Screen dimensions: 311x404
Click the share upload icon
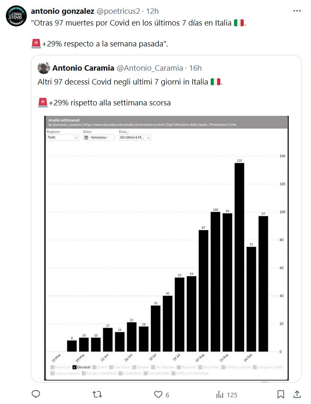point(297,394)
